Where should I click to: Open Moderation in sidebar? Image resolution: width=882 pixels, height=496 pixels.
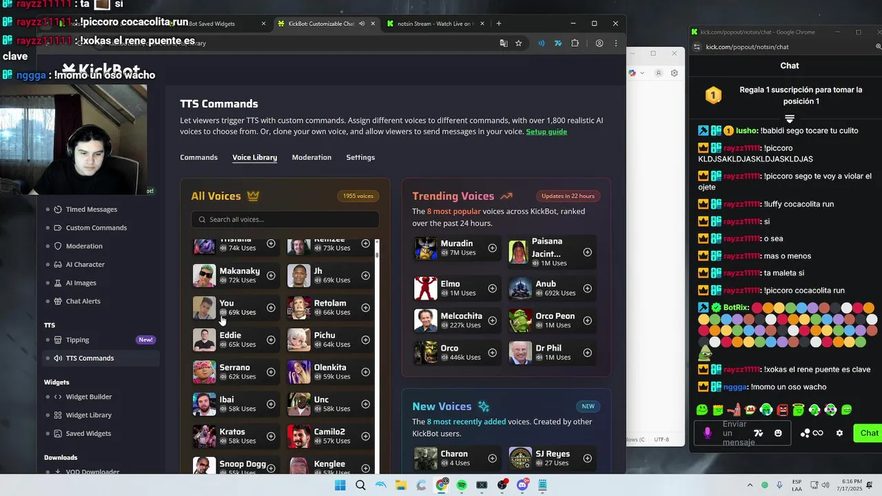point(84,246)
